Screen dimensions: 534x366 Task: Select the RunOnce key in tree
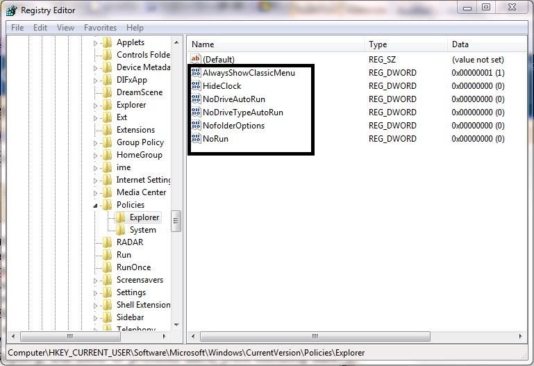tap(133, 267)
